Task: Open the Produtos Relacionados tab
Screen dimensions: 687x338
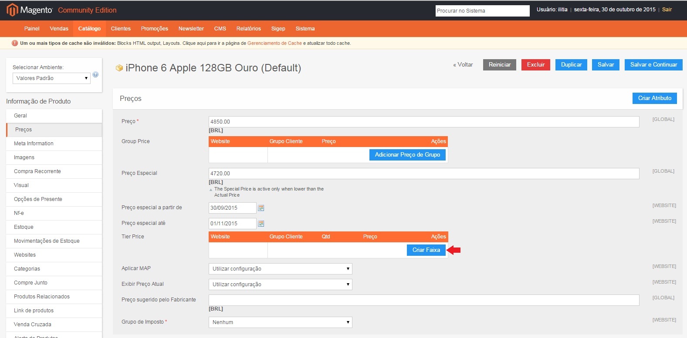Action: (54, 297)
